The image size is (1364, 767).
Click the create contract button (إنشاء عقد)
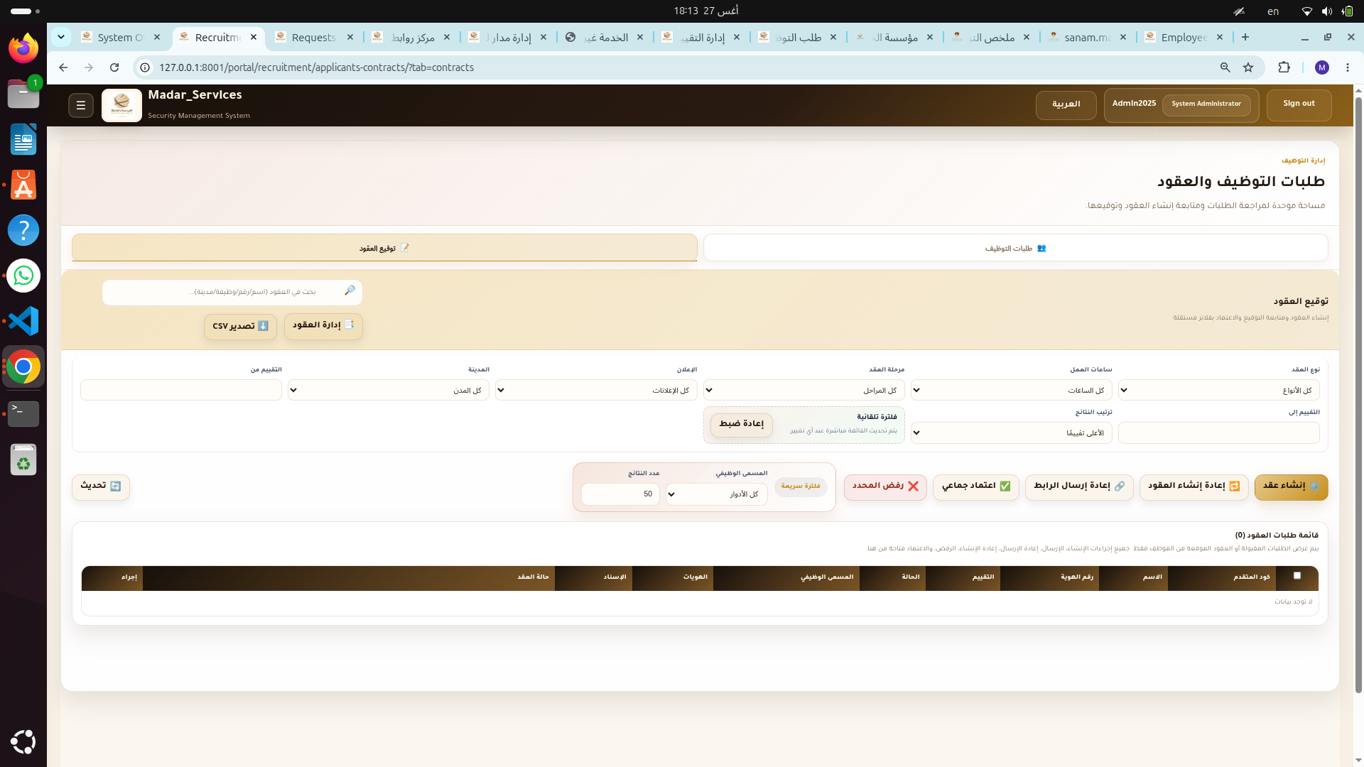tap(1291, 486)
